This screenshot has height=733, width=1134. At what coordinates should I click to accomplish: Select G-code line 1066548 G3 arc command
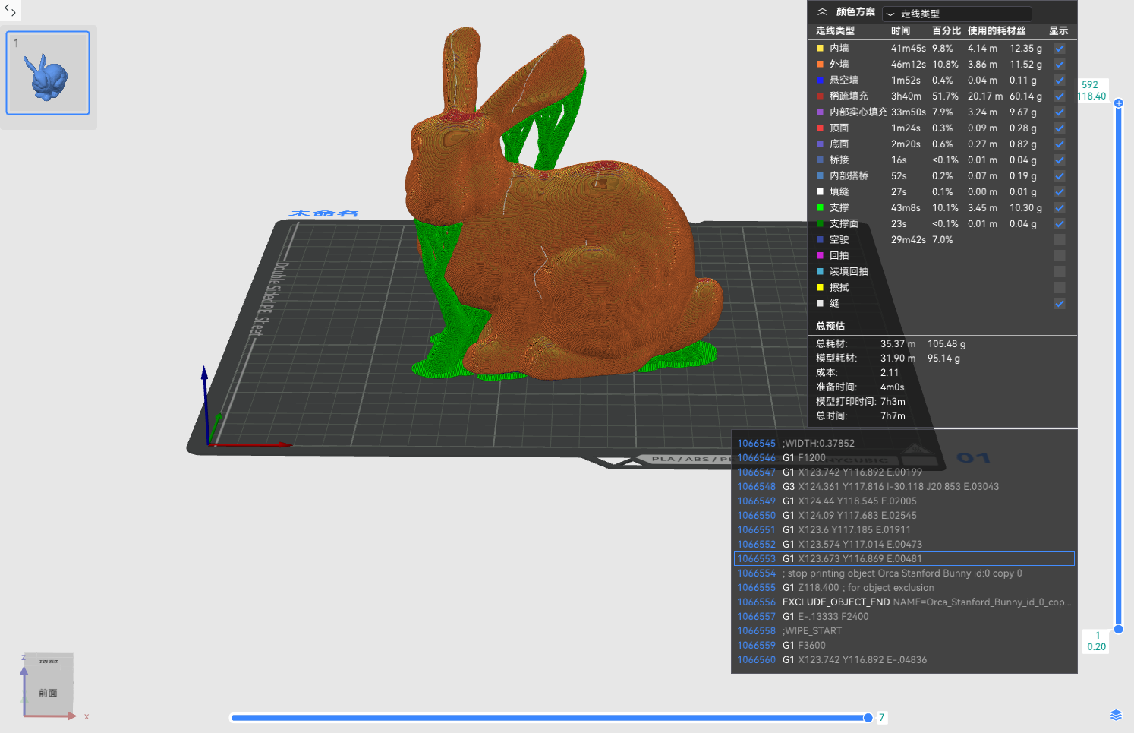(x=904, y=487)
